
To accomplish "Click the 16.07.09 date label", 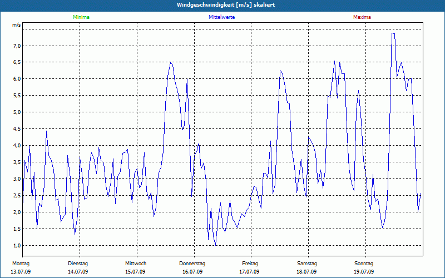I will [192, 272].
